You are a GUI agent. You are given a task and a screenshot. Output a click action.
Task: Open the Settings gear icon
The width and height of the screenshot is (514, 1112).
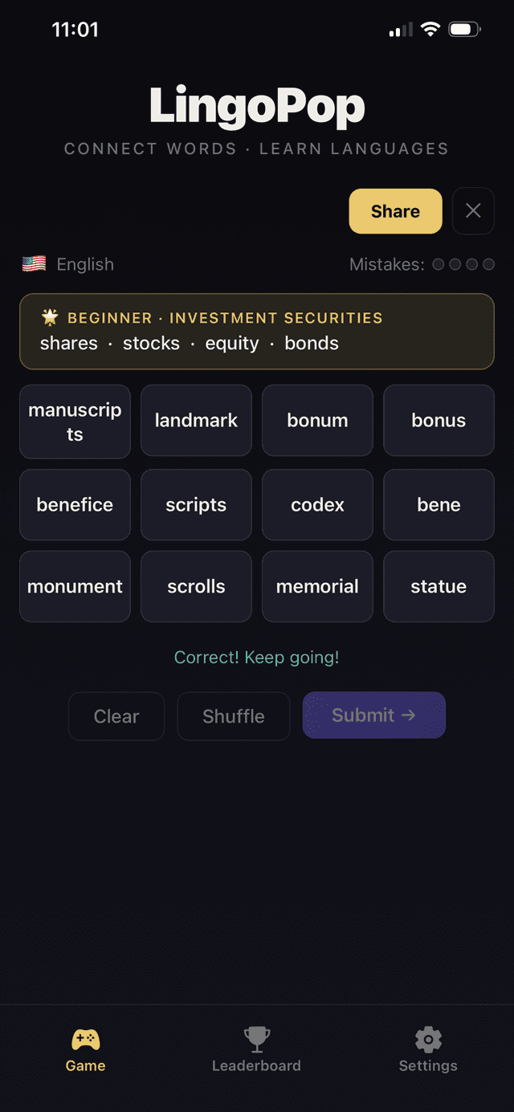(x=428, y=1040)
